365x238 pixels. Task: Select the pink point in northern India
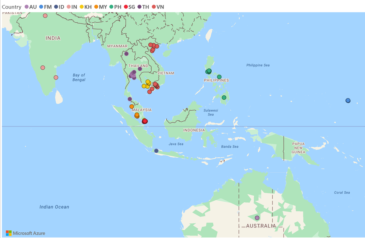point(45,16)
